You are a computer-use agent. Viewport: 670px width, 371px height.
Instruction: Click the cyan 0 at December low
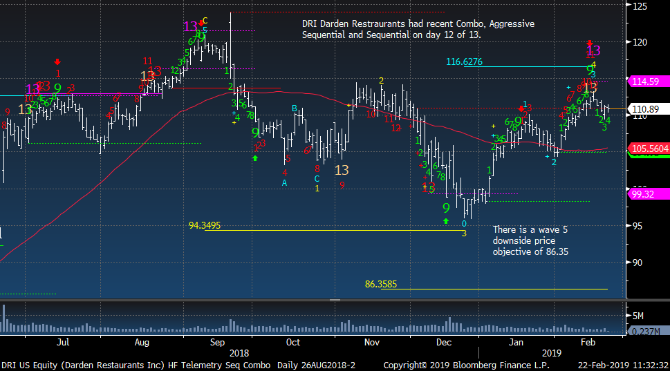click(x=464, y=224)
